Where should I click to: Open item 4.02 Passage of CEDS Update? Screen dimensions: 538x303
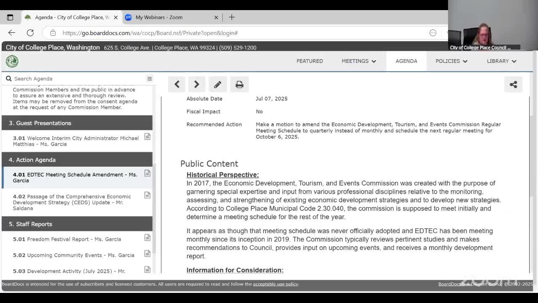pos(72,202)
